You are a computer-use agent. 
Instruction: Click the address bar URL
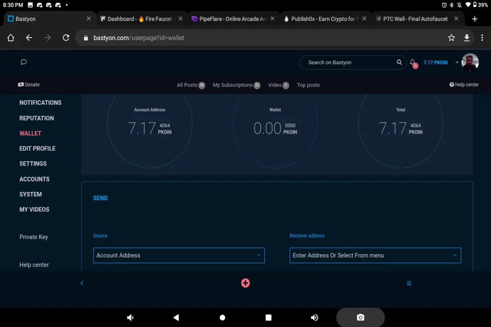click(139, 38)
